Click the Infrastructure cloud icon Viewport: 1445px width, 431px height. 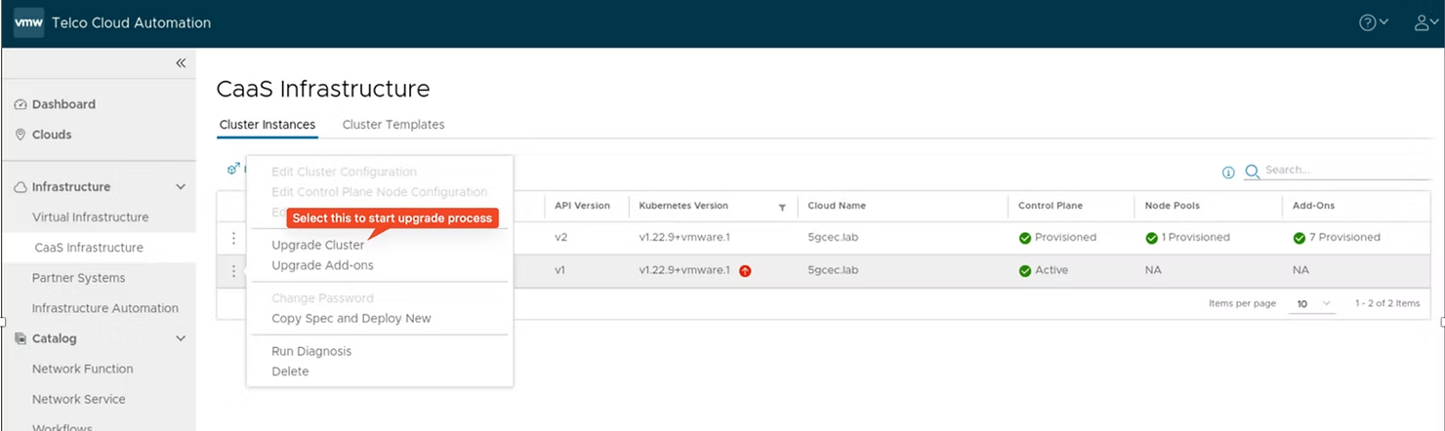tap(21, 187)
